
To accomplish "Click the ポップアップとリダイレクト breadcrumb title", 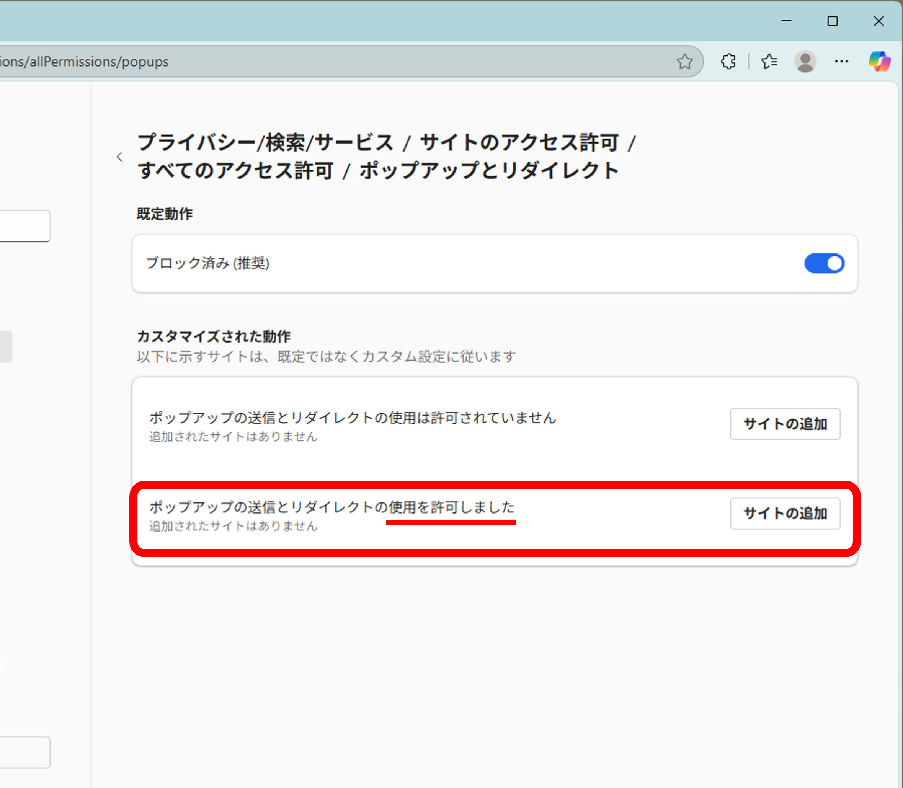I will coord(489,171).
